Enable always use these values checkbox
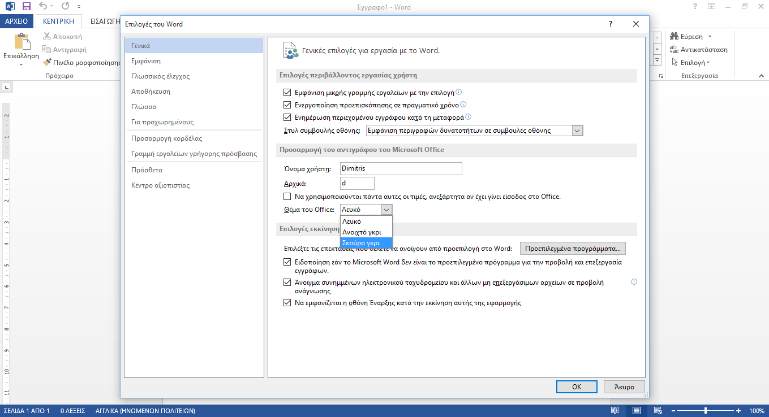This screenshot has width=769, height=417. tap(287, 197)
